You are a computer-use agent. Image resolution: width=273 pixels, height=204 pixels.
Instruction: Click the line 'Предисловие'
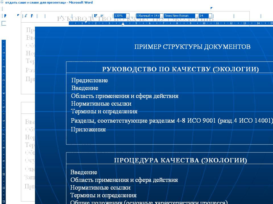90,80
